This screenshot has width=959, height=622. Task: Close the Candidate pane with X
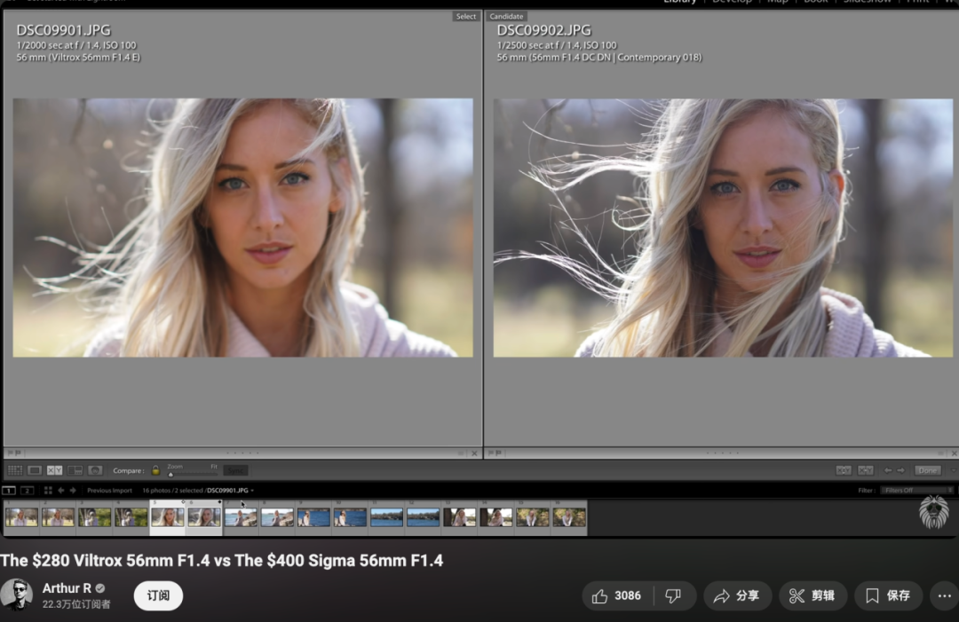[x=954, y=453]
